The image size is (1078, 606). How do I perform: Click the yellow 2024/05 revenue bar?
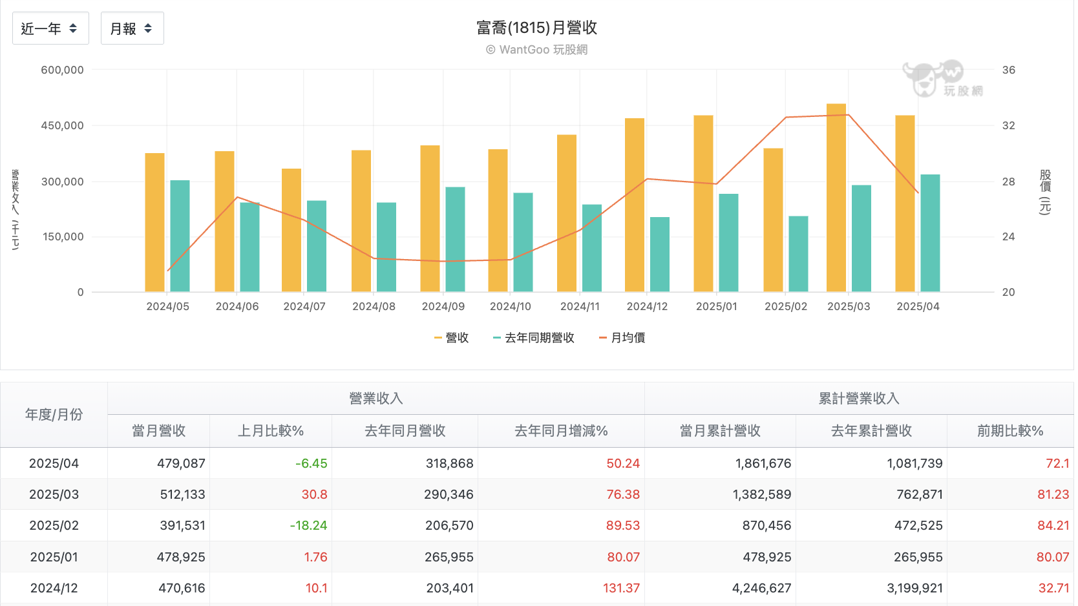tap(155, 222)
